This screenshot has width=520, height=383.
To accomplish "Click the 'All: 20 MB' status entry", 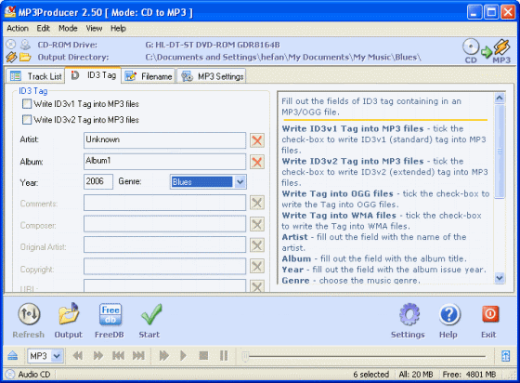I will tap(416, 375).
